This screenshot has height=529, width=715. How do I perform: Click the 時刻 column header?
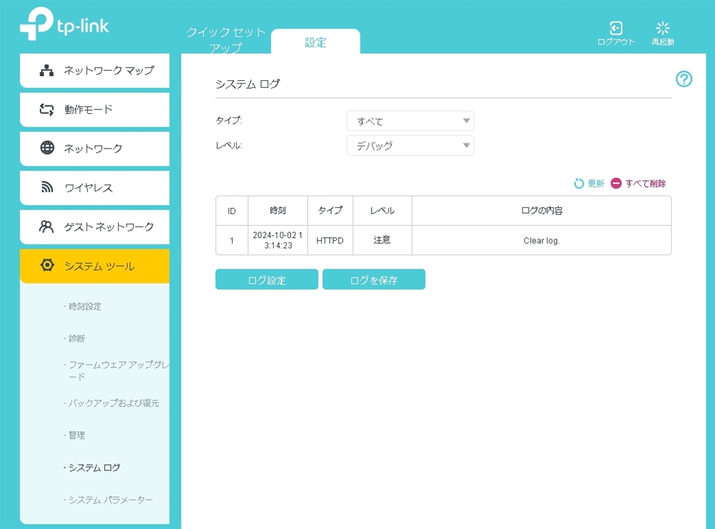pyautogui.click(x=278, y=211)
